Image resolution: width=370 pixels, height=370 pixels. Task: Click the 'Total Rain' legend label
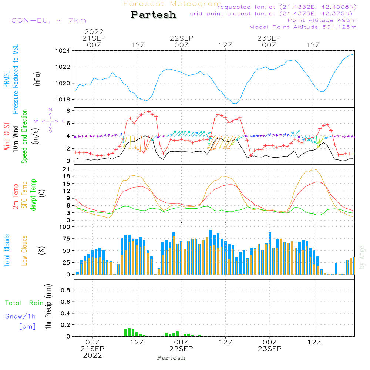(x=24, y=303)
